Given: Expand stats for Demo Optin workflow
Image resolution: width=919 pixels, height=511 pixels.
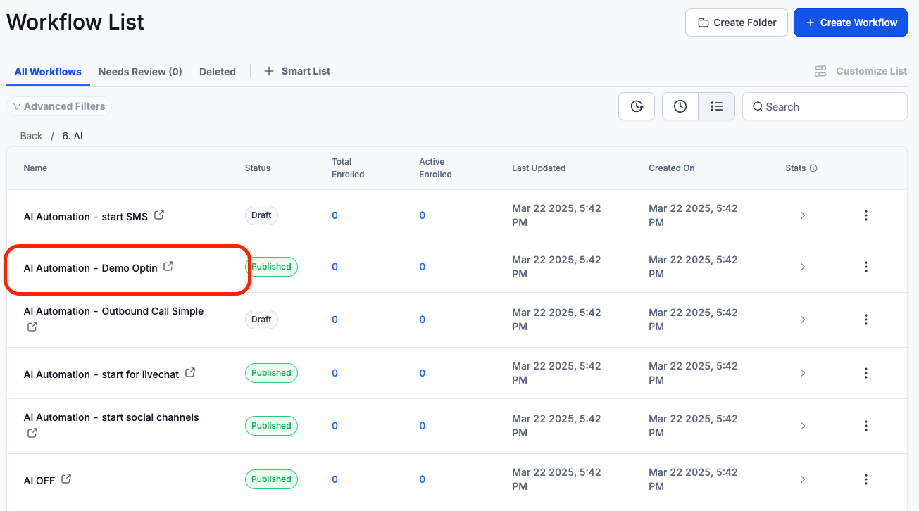Looking at the screenshot, I should point(803,267).
